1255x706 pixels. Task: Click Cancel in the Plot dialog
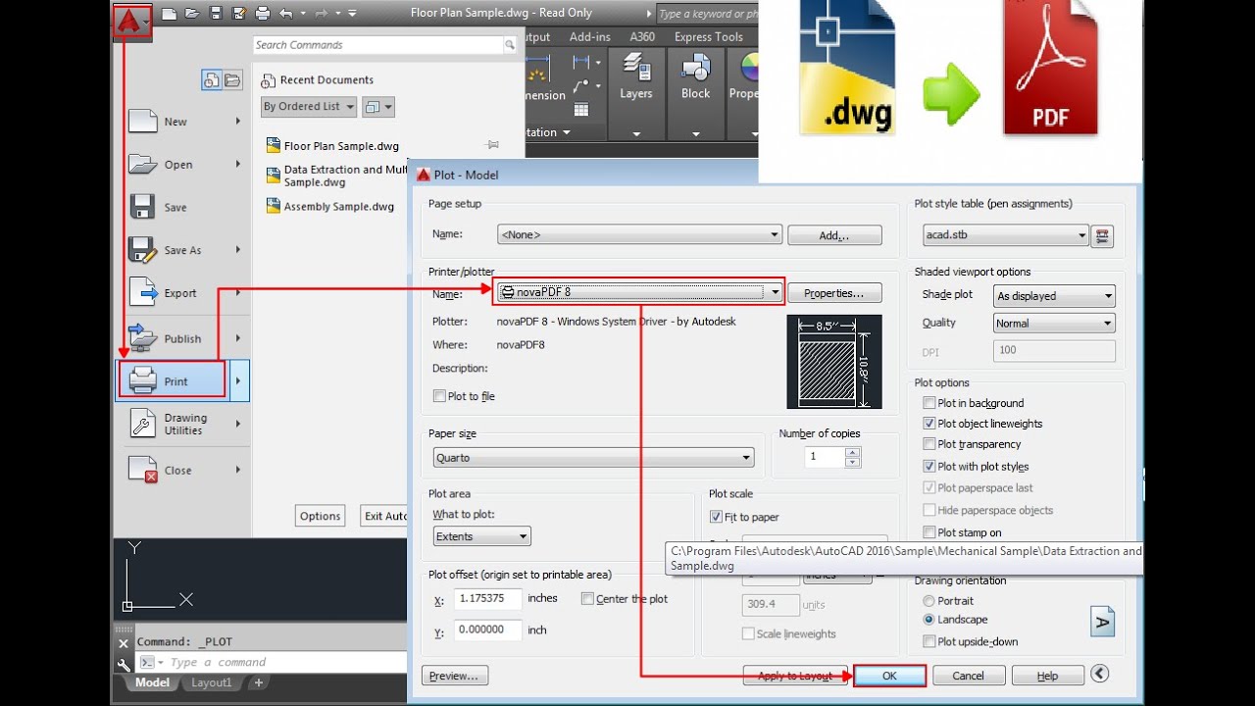(x=968, y=676)
